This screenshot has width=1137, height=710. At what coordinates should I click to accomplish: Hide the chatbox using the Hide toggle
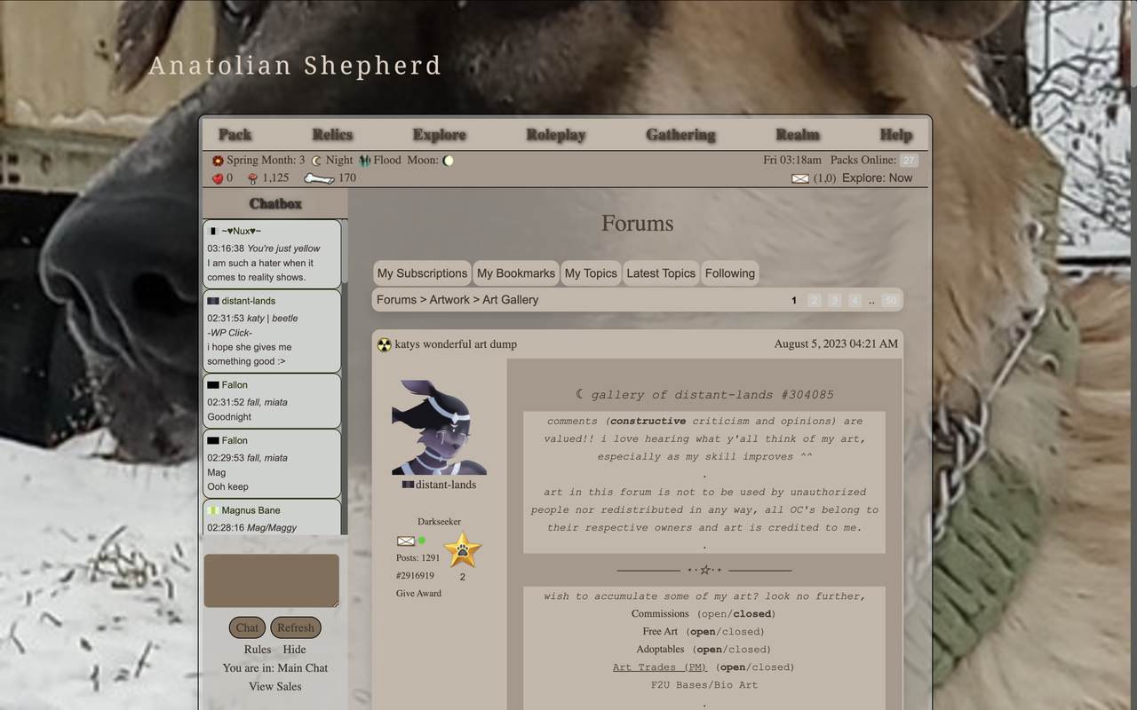pos(294,649)
